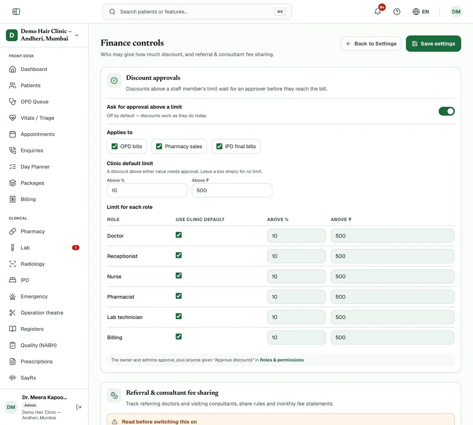Uncheck clinic default for Doctor
This screenshot has width=473, height=425.
coord(179,235)
